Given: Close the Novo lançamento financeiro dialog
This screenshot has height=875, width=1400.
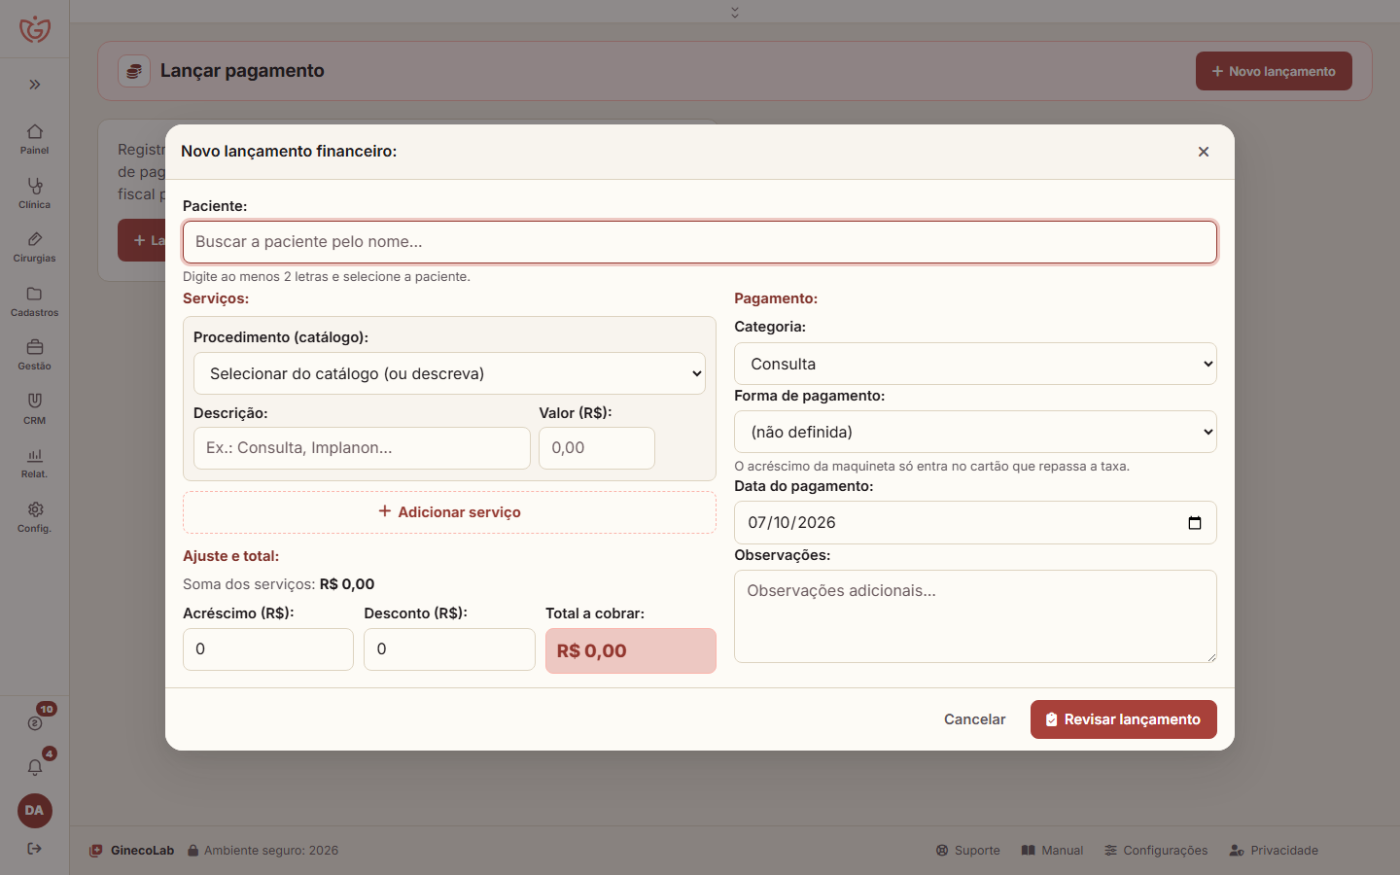Looking at the screenshot, I should [1204, 152].
